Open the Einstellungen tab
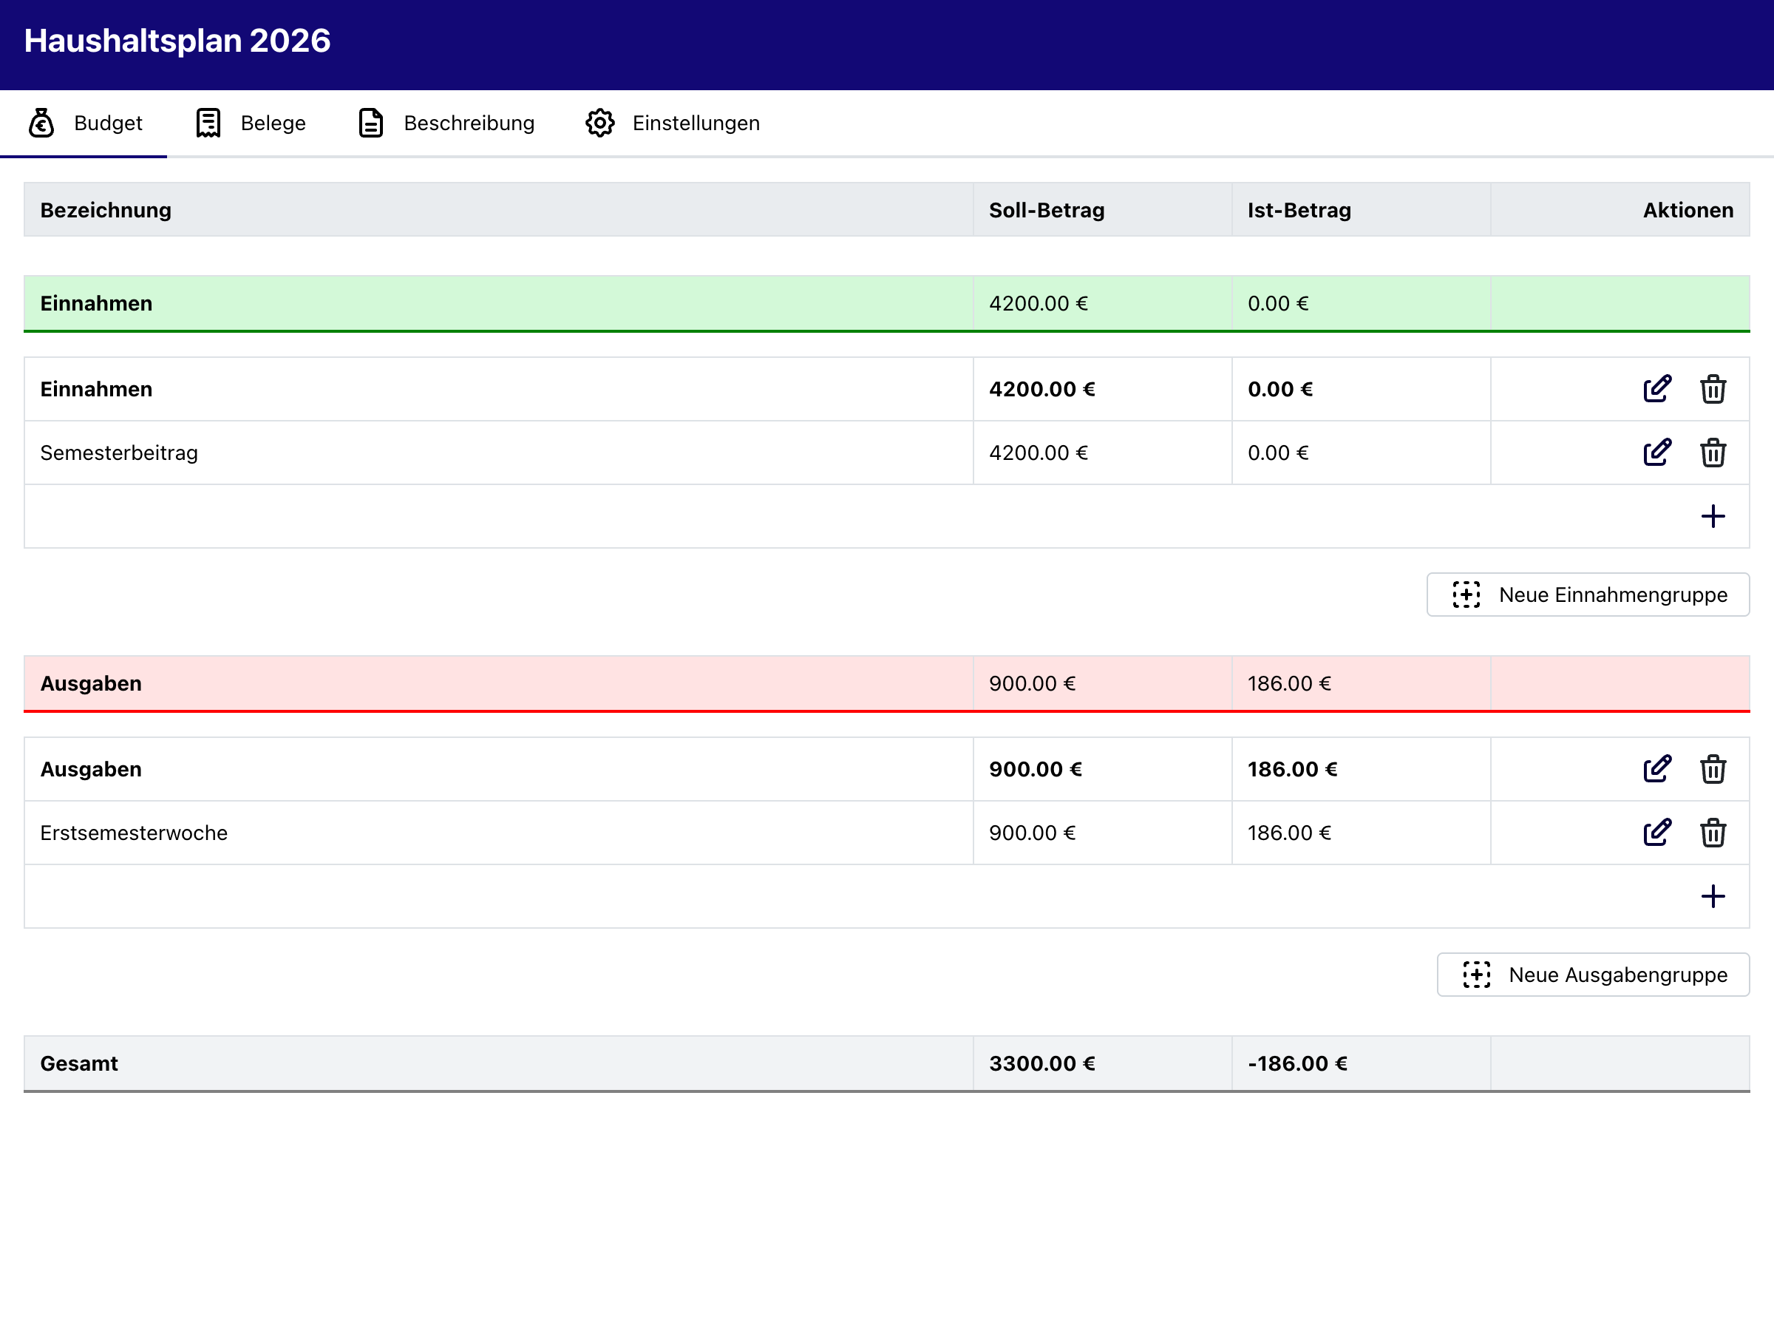 (672, 123)
